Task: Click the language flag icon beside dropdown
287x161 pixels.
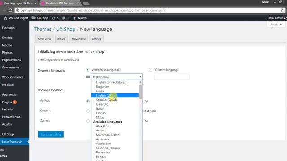Action: 88,77
